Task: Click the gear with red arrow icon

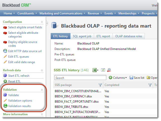Action: 109,70
